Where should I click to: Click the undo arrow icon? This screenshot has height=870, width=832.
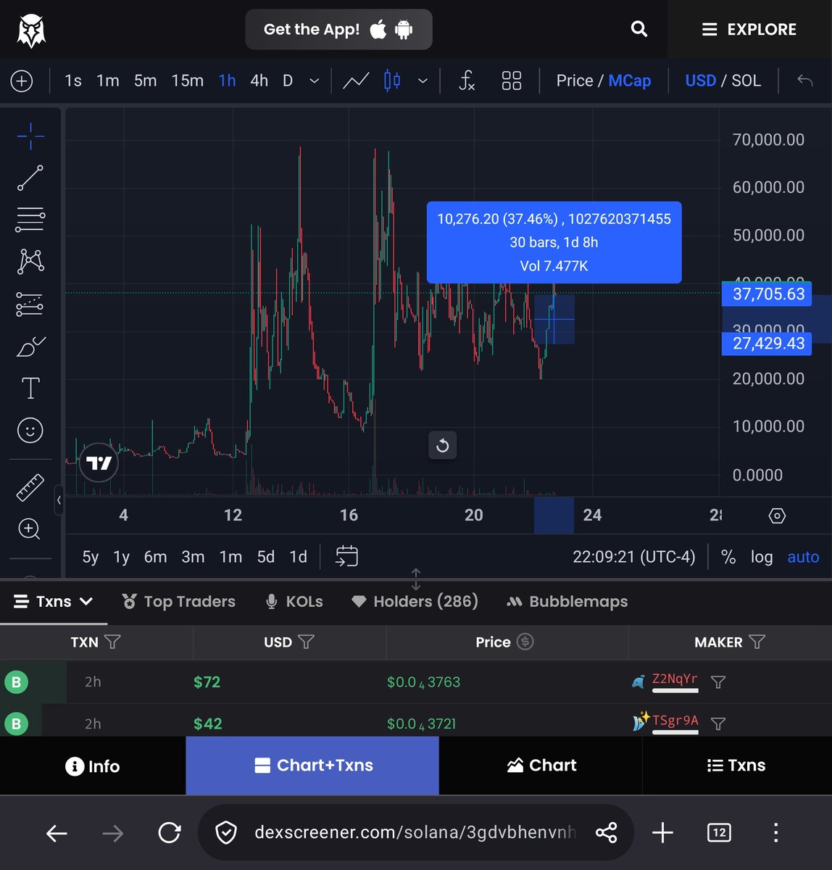(804, 80)
